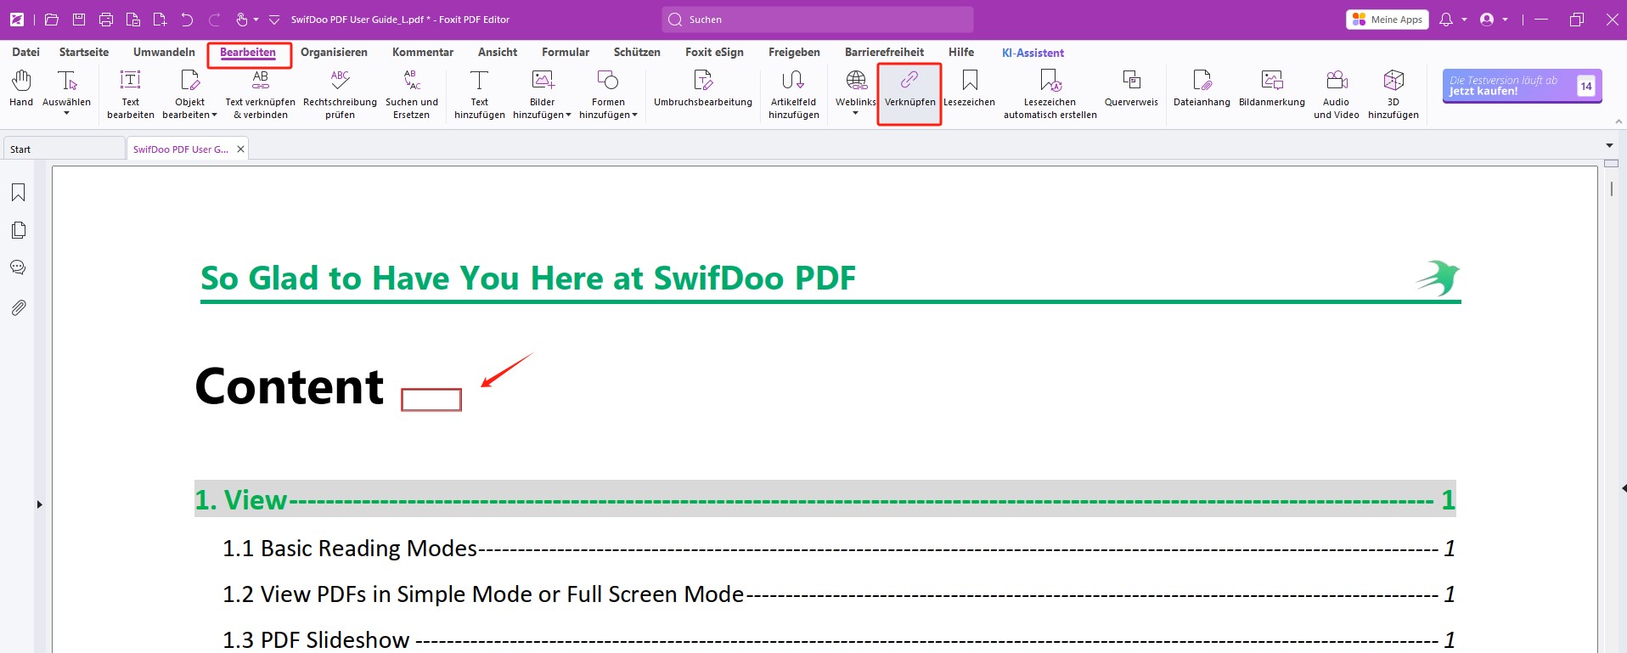This screenshot has width=1627, height=653.
Task: Click the Lesezeichen ribbon button
Action: pyautogui.click(x=969, y=88)
